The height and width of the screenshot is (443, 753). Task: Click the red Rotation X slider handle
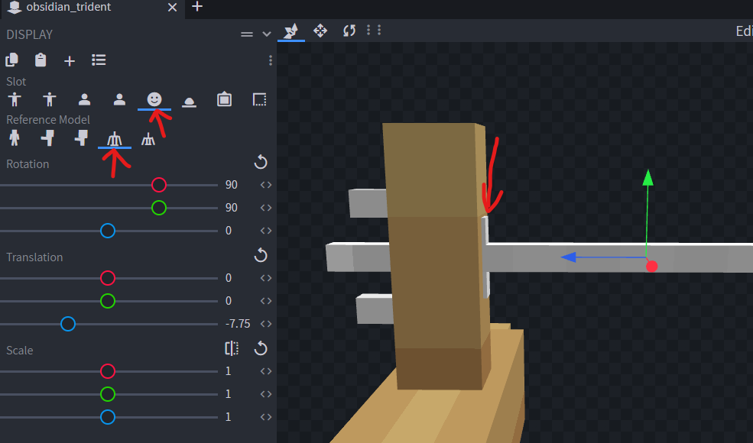click(x=159, y=185)
